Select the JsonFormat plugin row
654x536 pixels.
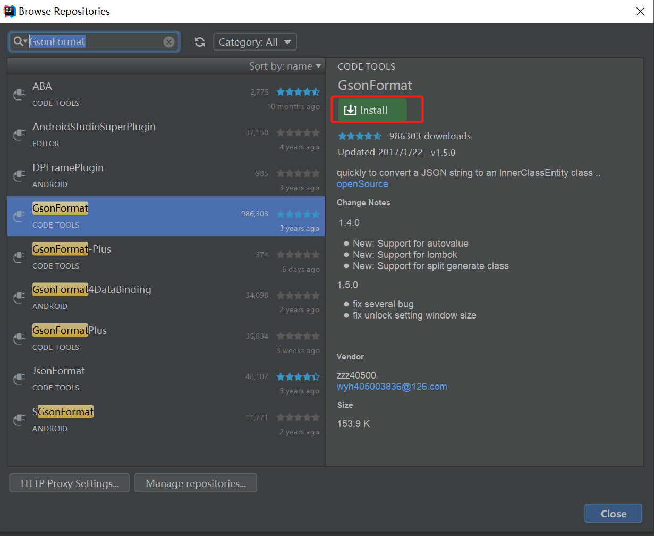click(166, 379)
